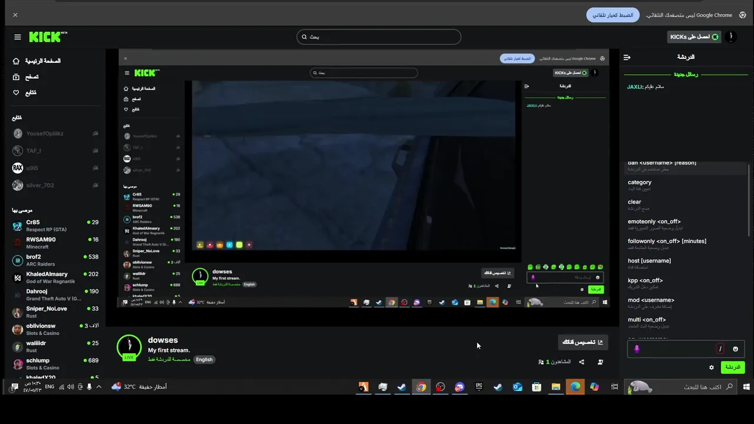Open TAF_l followed channel
This screenshot has width=754, height=424.
tap(55, 151)
